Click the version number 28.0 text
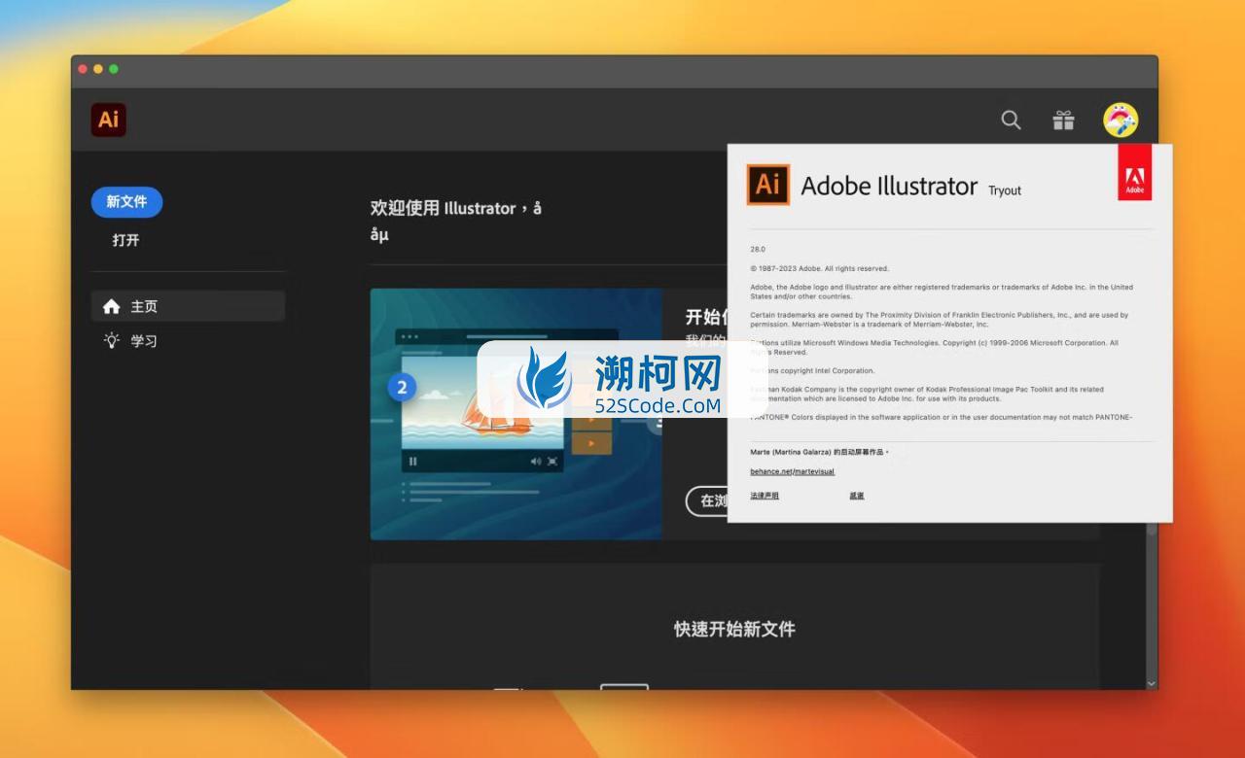The width and height of the screenshot is (1245, 758). (758, 250)
